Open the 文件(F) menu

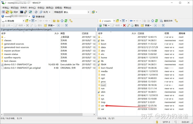[x=24, y=7]
